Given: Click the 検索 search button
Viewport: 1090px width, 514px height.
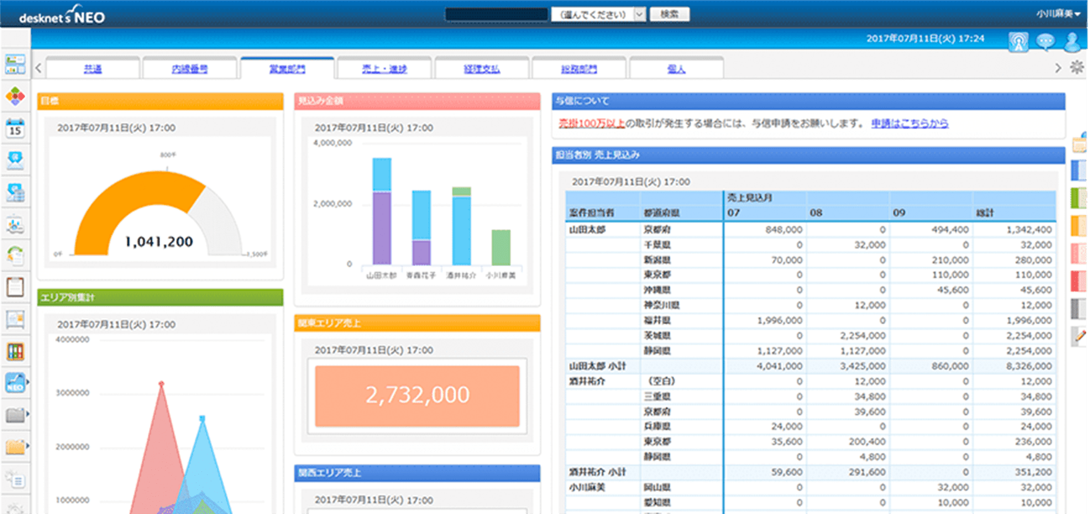Looking at the screenshot, I should pyautogui.click(x=669, y=14).
